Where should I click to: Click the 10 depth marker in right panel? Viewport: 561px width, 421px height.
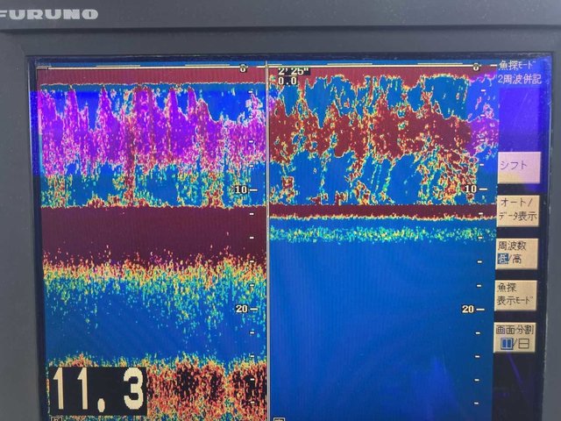point(469,189)
